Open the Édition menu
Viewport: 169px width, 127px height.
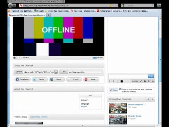point(18,1)
